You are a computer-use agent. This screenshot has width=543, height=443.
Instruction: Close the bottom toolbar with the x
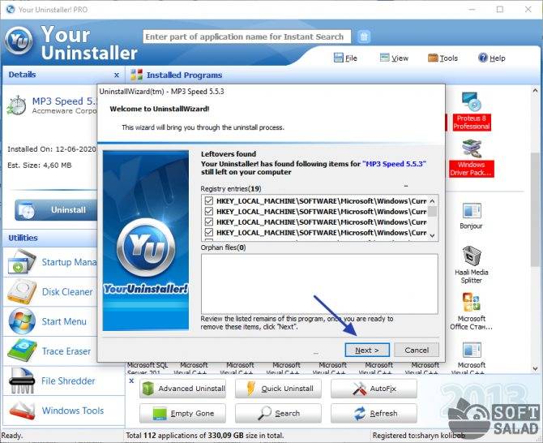tap(131, 381)
